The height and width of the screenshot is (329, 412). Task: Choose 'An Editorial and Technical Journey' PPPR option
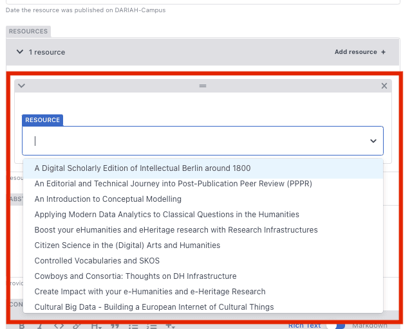(173, 184)
